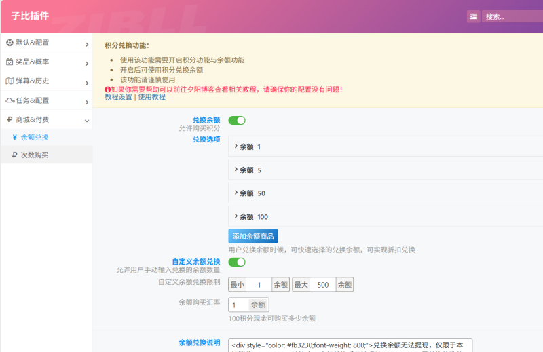Collapse the 商城&付费 menu arrow
The height and width of the screenshot is (352, 543).
[x=87, y=121]
